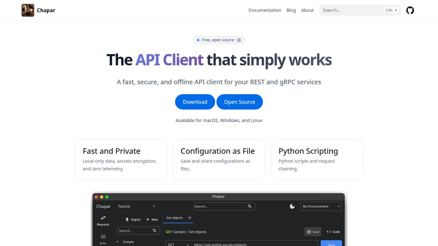
Task: Click the Chapar horse logo image
Action: 28,10
